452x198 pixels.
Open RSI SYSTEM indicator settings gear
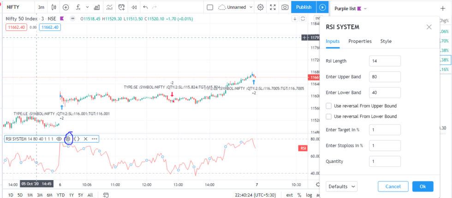tap(68, 139)
